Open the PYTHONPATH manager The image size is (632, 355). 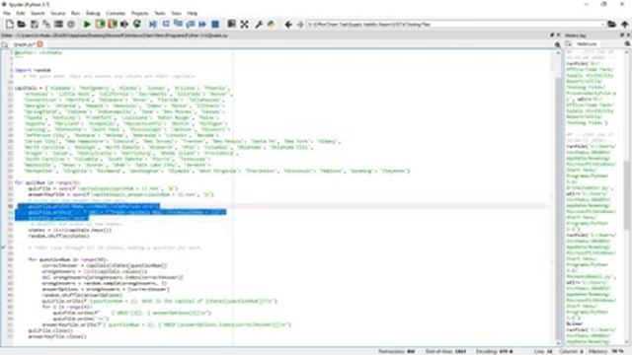click(x=271, y=24)
